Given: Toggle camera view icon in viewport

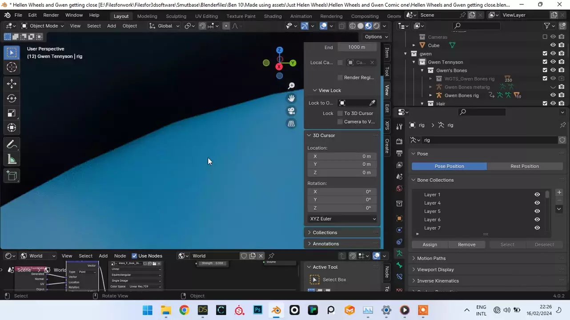Looking at the screenshot, I should [291, 111].
